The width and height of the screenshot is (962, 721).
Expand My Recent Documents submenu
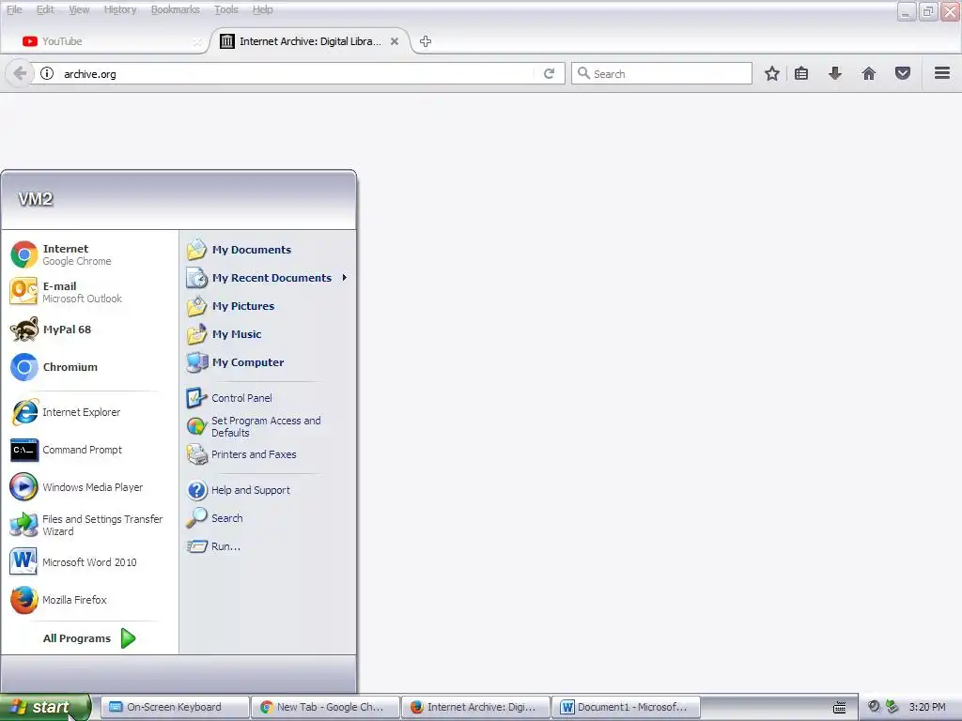(x=268, y=278)
